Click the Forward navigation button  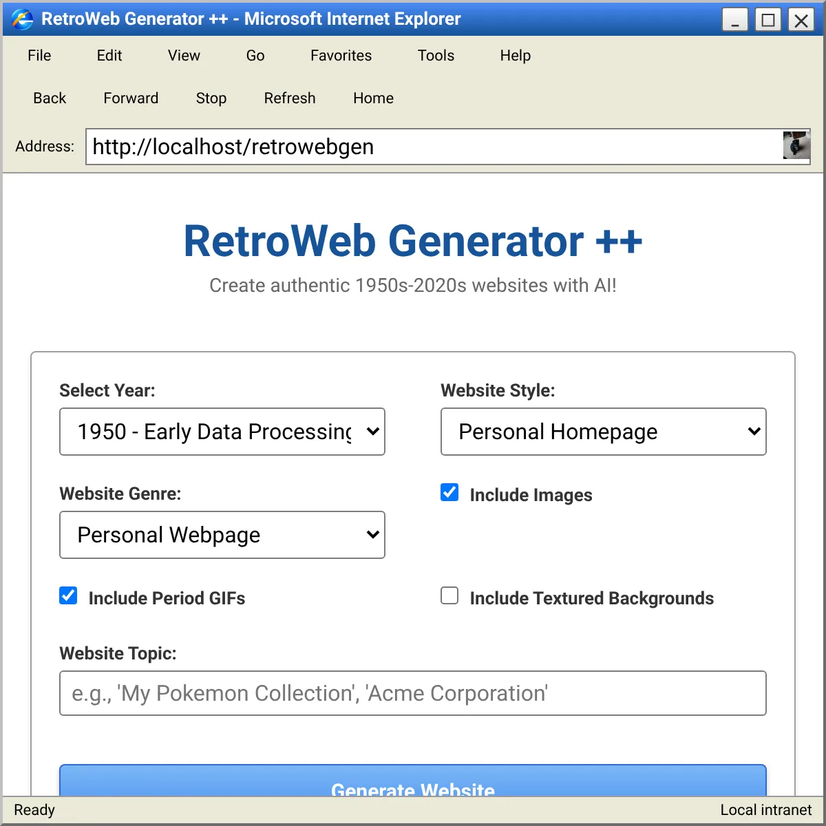tap(131, 98)
